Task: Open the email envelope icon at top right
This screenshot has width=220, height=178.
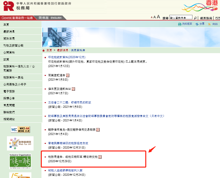Action: tap(217, 18)
